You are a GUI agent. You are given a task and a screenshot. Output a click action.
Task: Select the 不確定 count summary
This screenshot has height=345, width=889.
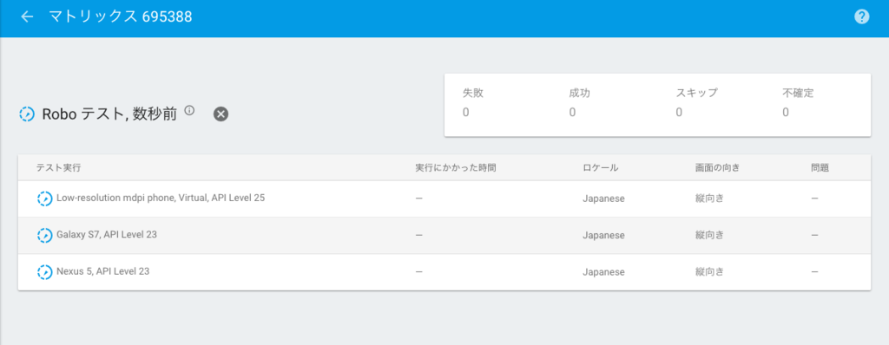tap(798, 102)
